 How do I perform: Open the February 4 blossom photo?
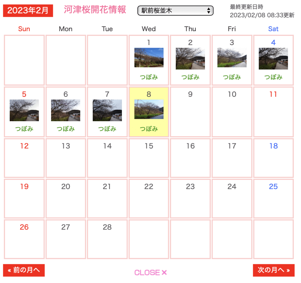(x=273, y=59)
